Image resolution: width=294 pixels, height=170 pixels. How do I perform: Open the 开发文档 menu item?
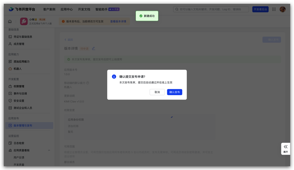(84, 9)
